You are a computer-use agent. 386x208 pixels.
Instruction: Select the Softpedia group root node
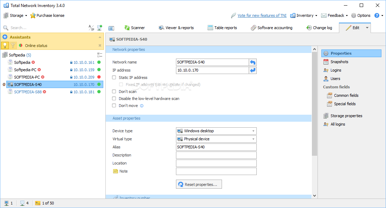[x=17, y=55]
